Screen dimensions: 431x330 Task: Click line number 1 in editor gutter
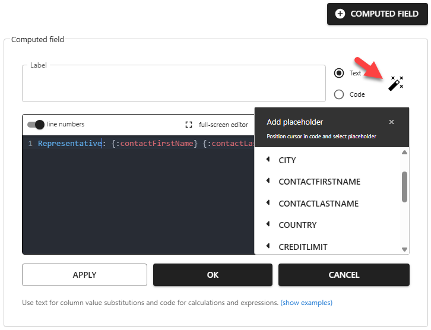tap(30, 144)
